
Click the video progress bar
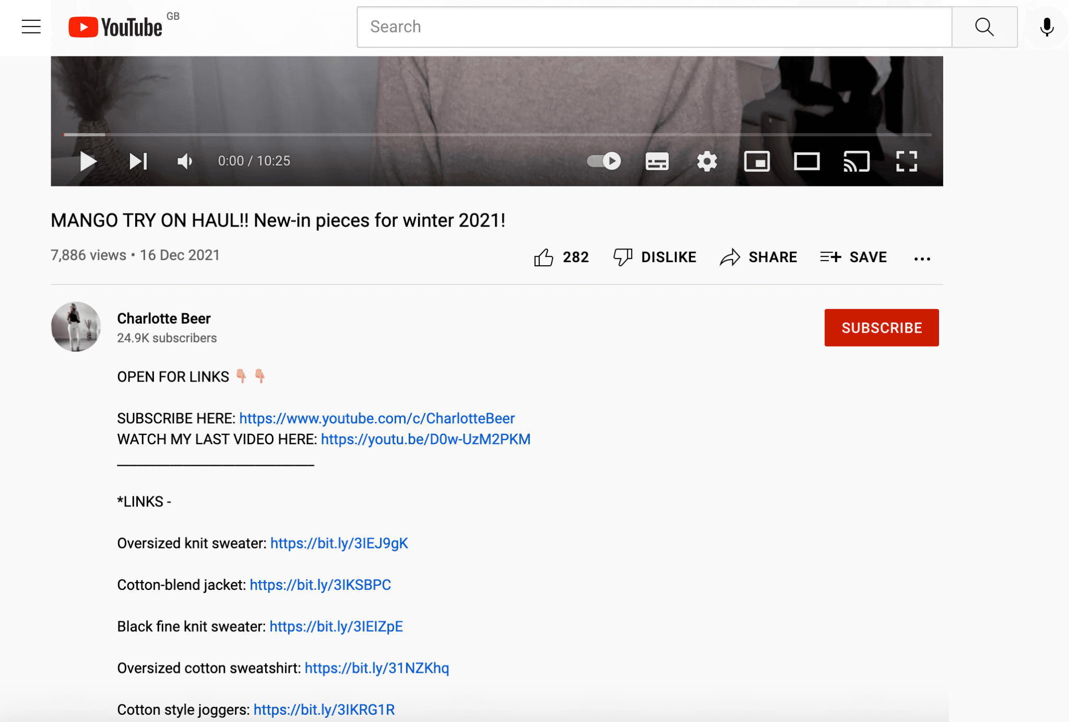coord(497,135)
